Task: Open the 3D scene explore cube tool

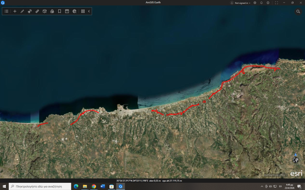Action: click(45, 11)
